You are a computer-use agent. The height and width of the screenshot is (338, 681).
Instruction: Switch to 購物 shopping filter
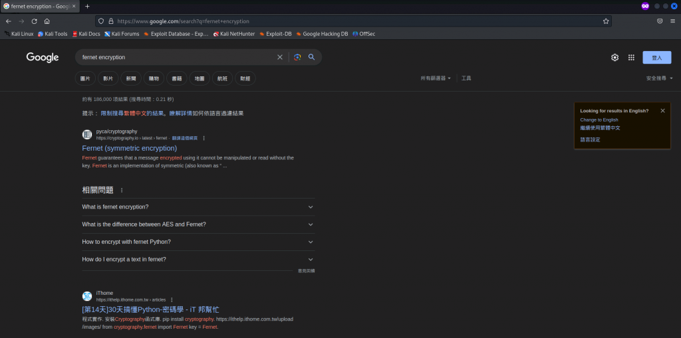pyautogui.click(x=154, y=78)
